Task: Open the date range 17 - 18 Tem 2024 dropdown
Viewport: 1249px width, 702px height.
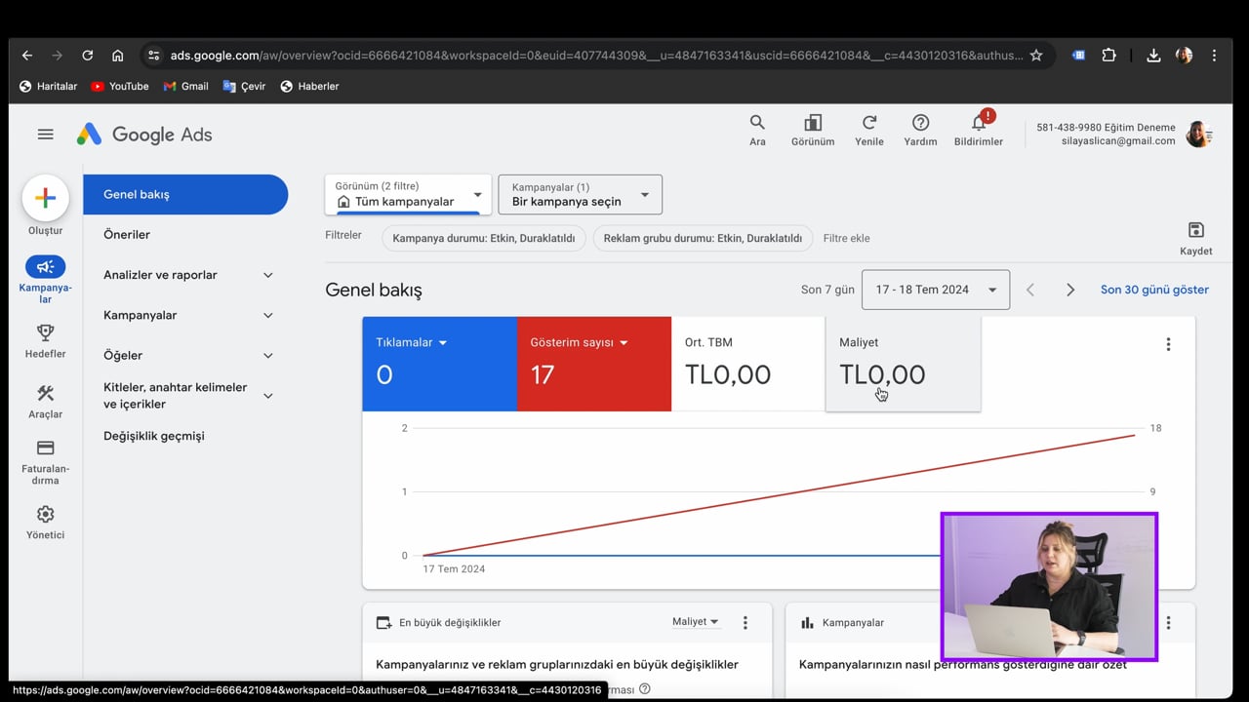Action: coord(936,290)
